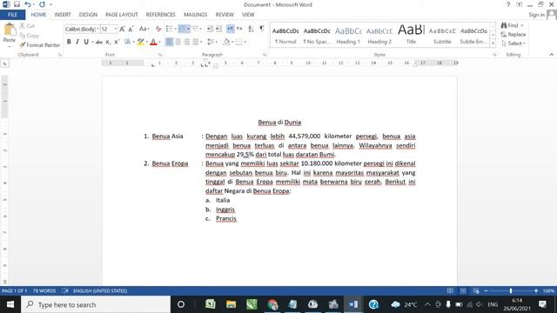Center align the text
The image size is (557, 313).
[x=178, y=42]
